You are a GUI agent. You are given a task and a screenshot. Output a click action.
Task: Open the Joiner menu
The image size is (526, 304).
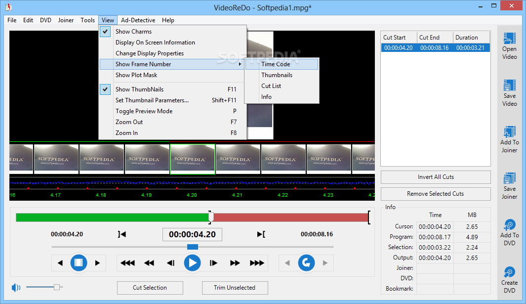tap(66, 20)
